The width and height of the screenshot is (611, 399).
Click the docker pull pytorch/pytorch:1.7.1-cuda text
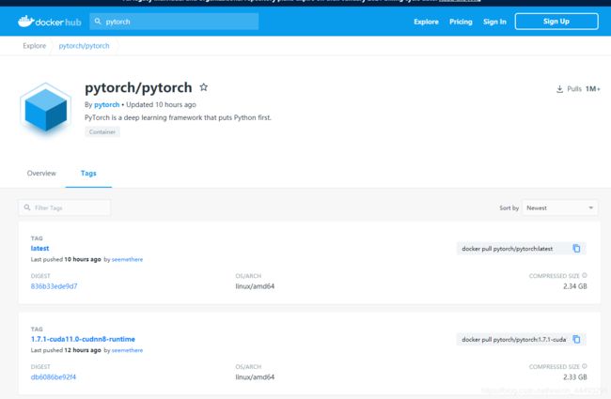(513, 340)
